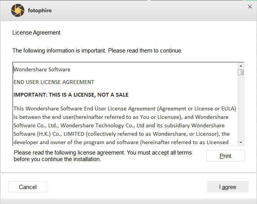Click the bold IMPORTANT: THIS IS A LICENSE line
This screenshot has width=257, height=204.
pos(71,95)
